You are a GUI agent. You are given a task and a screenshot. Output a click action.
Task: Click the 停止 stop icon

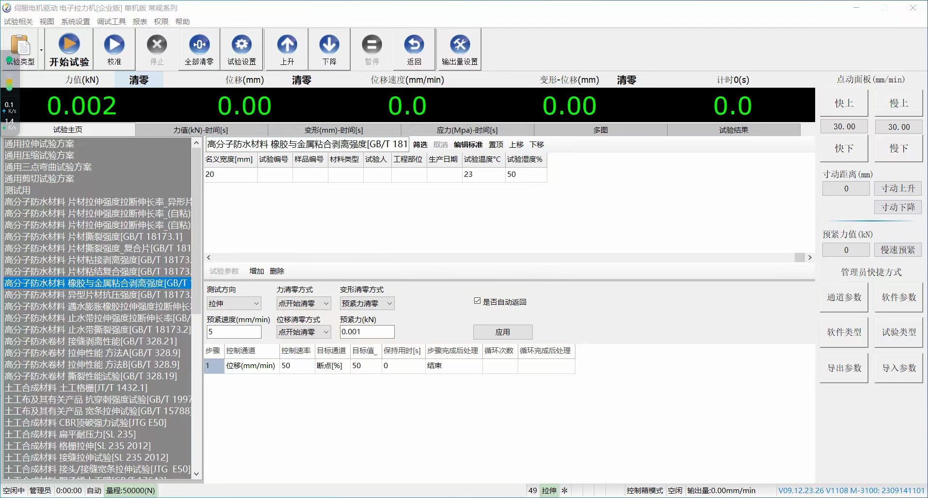pos(157,49)
